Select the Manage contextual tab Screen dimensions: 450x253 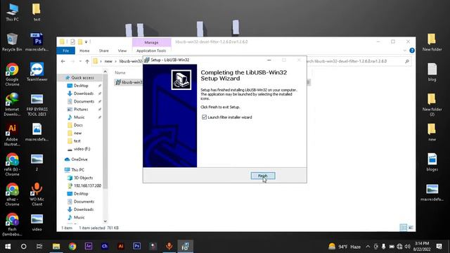pos(152,42)
